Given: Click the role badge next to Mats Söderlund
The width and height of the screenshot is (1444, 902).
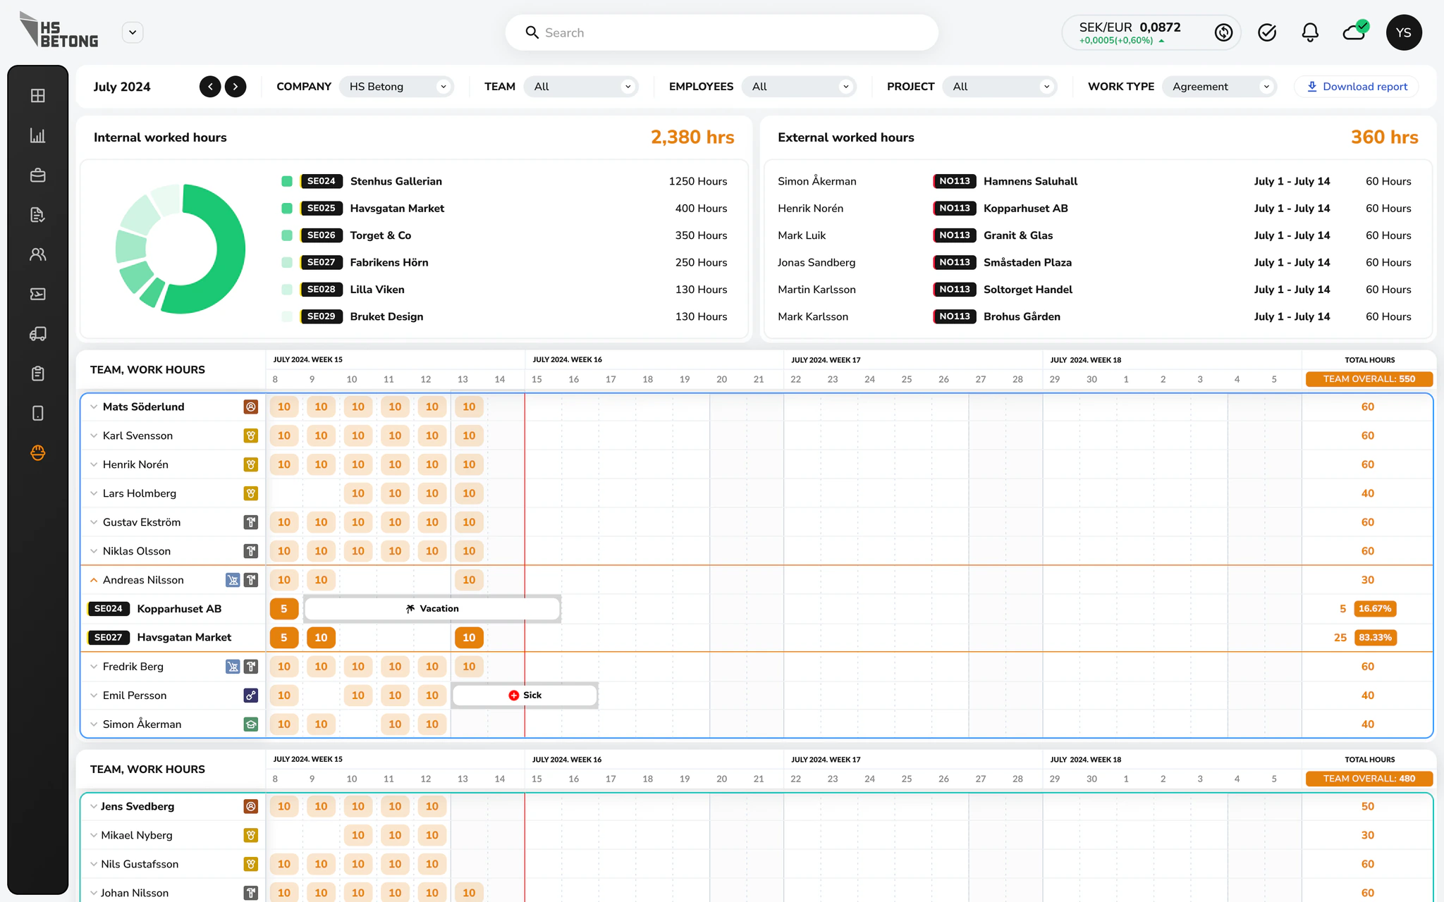Looking at the screenshot, I should 251,407.
